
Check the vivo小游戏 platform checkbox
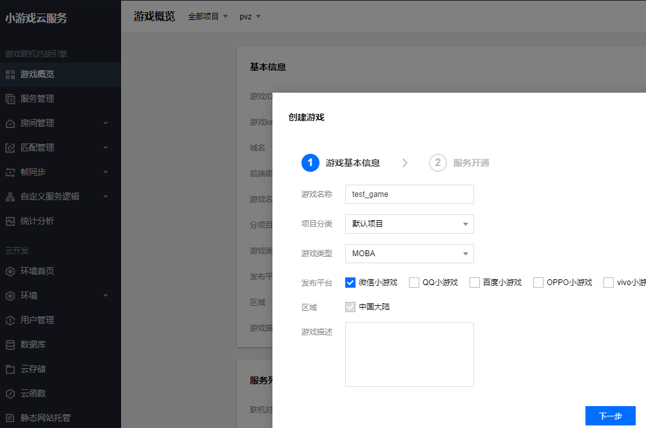(x=609, y=283)
